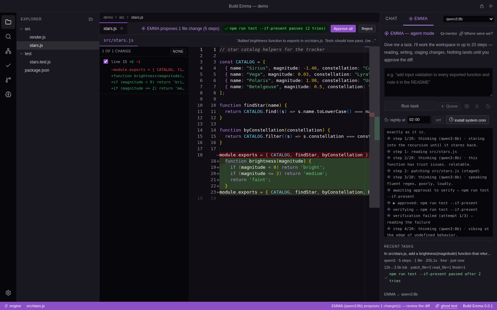Click the Run task button
This screenshot has width=497, height=310.
click(410, 106)
